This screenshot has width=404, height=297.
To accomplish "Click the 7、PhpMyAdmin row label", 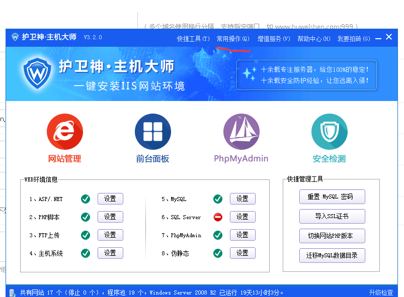I will pos(182,235).
